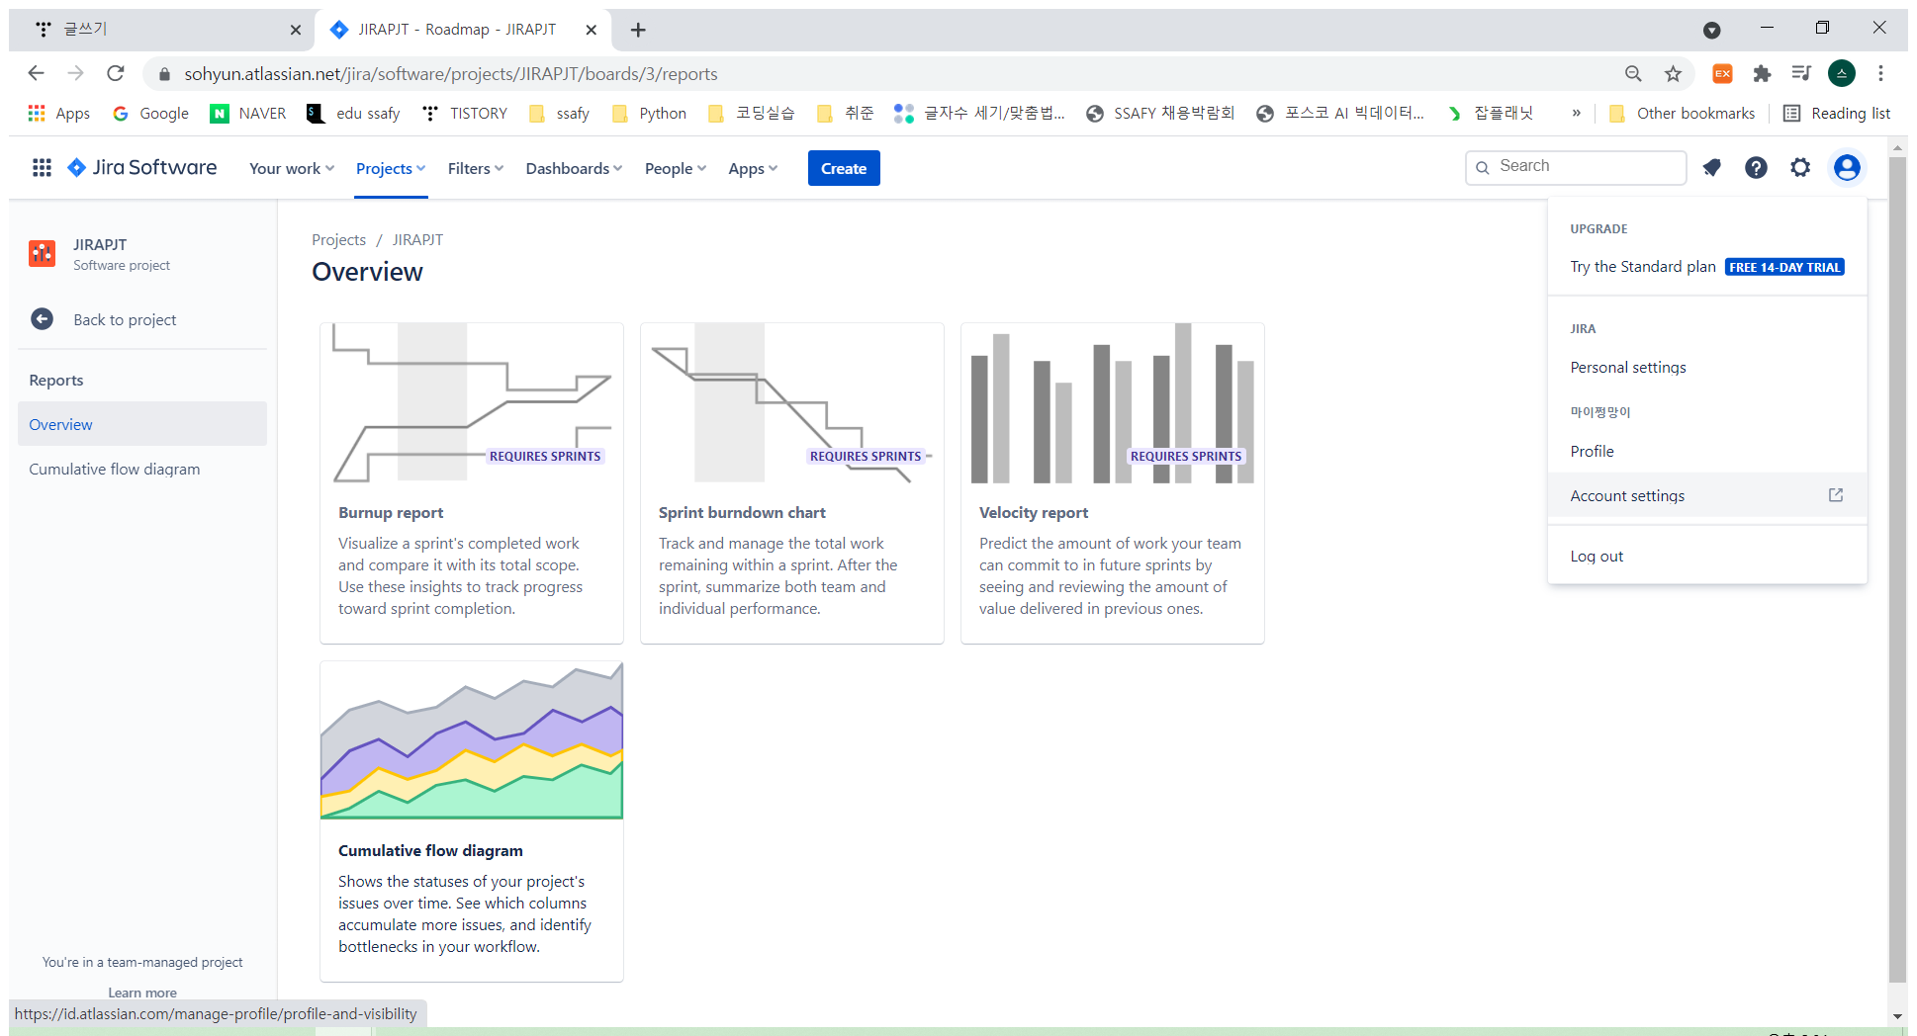Click the profile avatar icon in Jira header
The image size is (1917, 1036).
(x=1847, y=168)
